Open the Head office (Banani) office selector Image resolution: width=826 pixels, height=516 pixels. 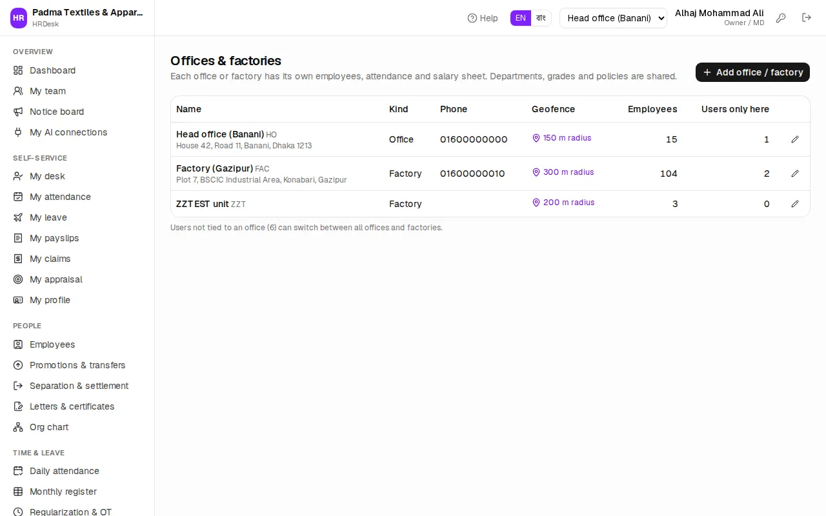(613, 18)
